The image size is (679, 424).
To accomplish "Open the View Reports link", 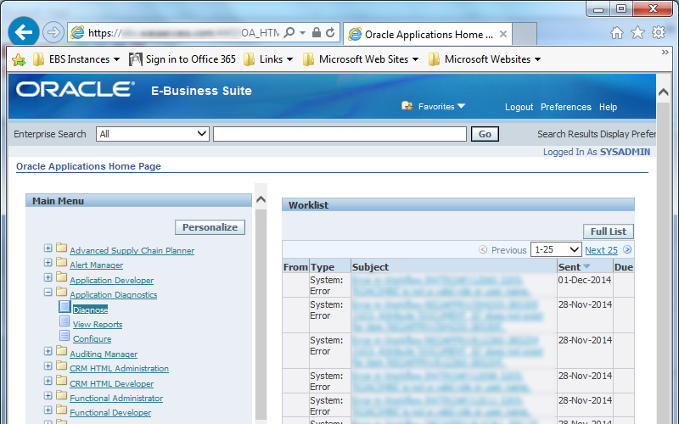I will (x=98, y=325).
